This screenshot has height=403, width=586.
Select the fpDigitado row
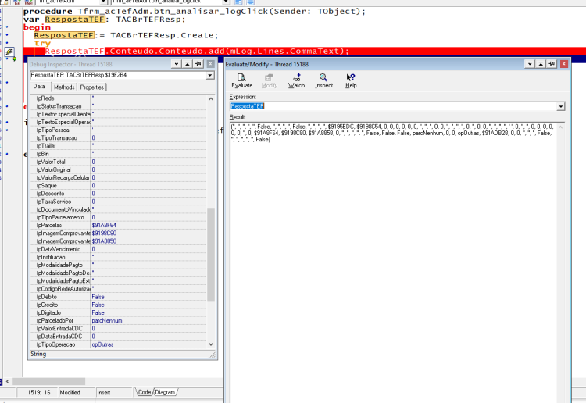(118, 312)
